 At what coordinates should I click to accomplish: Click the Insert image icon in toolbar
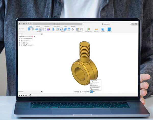[x=103, y=29]
